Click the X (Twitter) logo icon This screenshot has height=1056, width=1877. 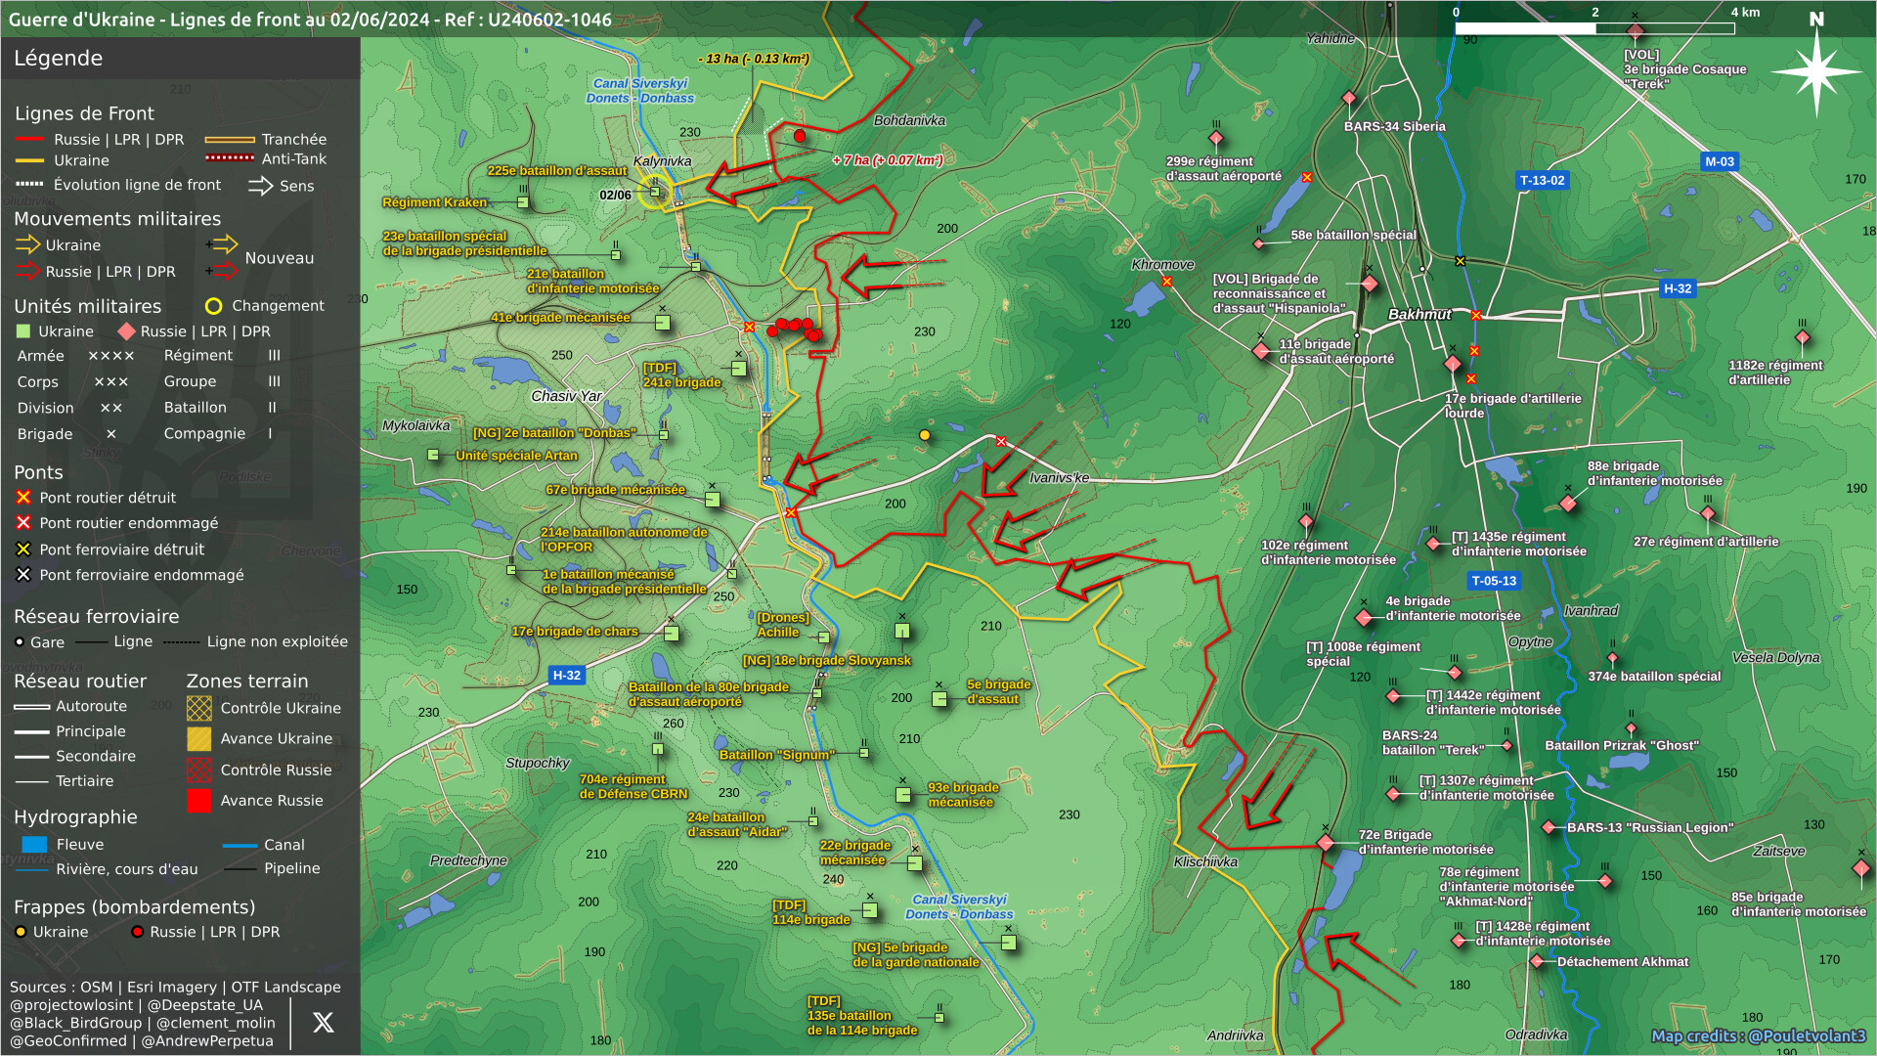point(323,1023)
